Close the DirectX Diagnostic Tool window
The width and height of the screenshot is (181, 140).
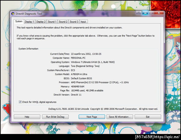[159, 13]
